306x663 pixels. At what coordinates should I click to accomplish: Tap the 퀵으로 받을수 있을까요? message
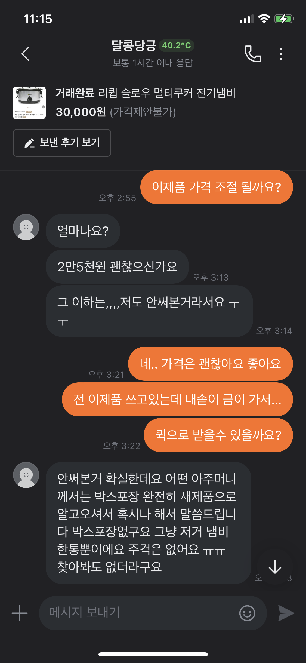tap(218, 435)
